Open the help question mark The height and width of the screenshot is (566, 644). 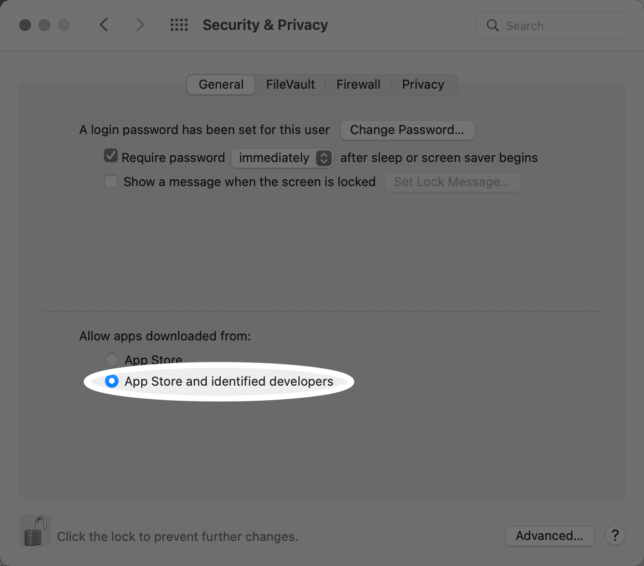pyautogui.click(x=615, y=535)
